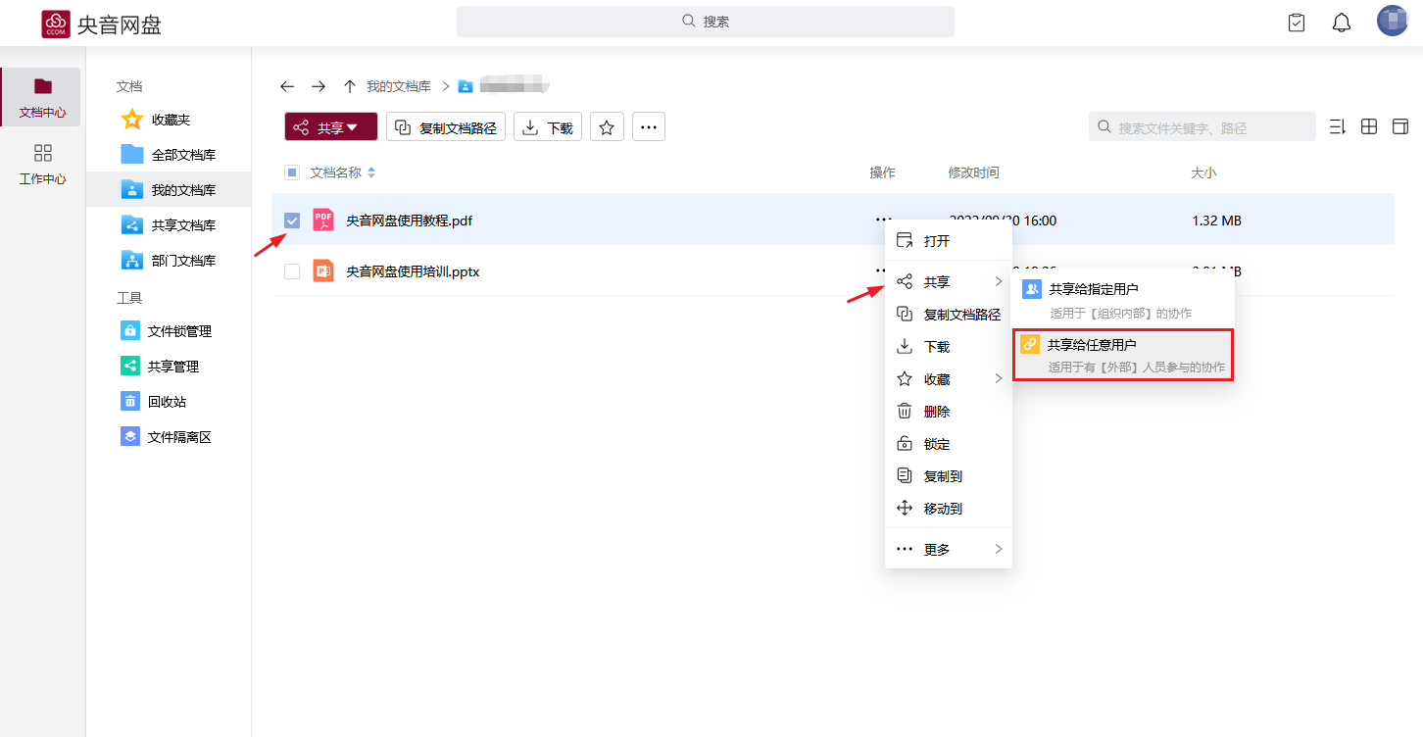Select 共享给任意用户 option
The height and width of the screenshot is (737, 1423).
click(1121, 355)
